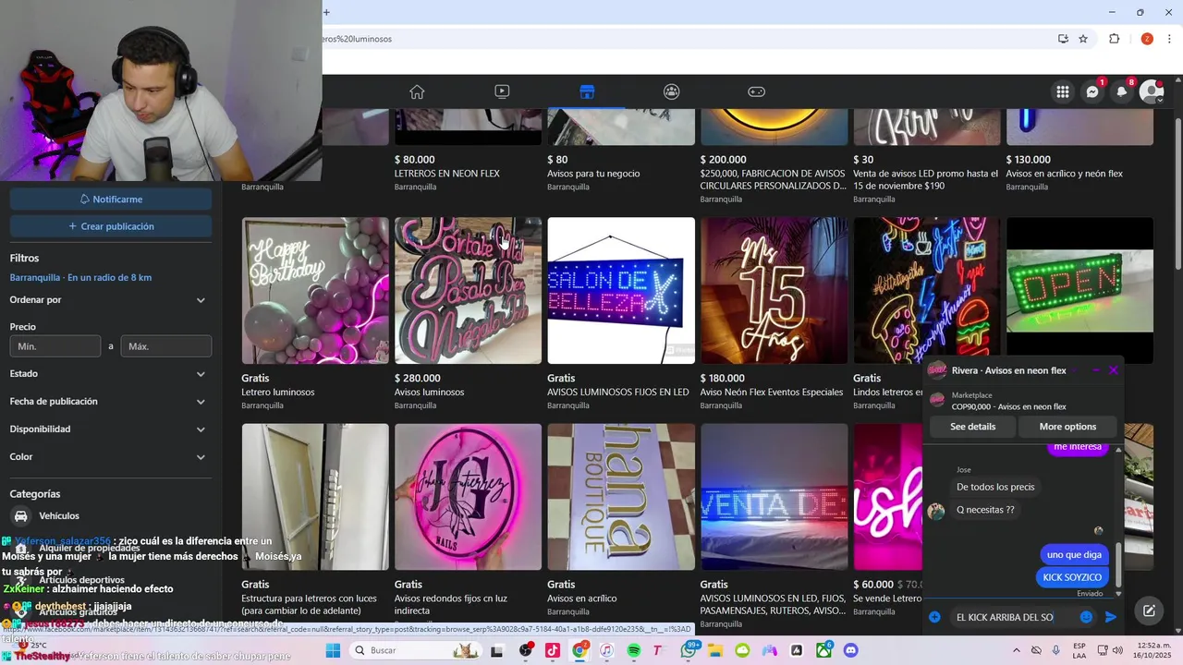This screenshot has width=1183, height=665.
Task: Click the browser new tab plus
Action: (326, 12)
